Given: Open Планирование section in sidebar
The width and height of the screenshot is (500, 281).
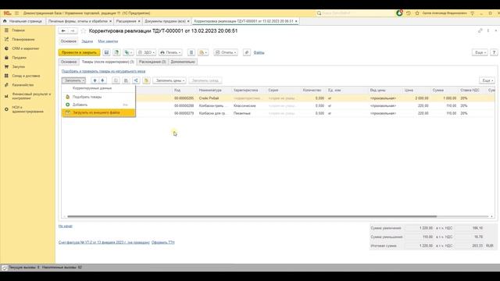Looking at the screenshot, I should click(23, 40).
